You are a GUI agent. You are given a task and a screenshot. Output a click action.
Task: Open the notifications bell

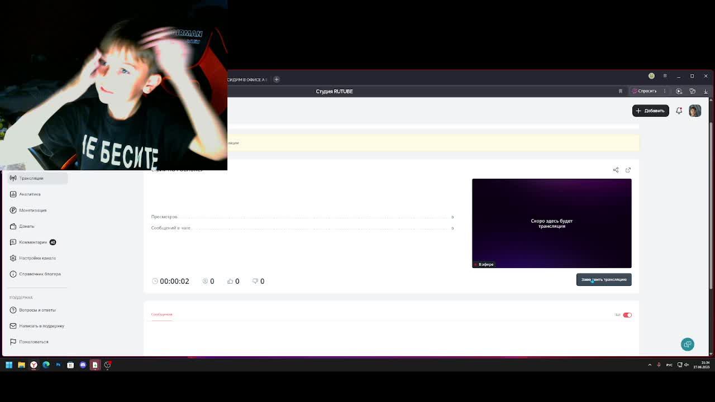click(679, 111)
